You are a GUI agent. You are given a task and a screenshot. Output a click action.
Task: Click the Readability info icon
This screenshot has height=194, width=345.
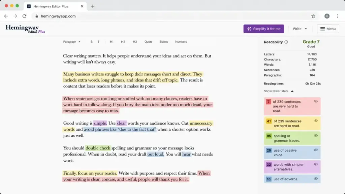pyautogui.click(x=286, y=42)
